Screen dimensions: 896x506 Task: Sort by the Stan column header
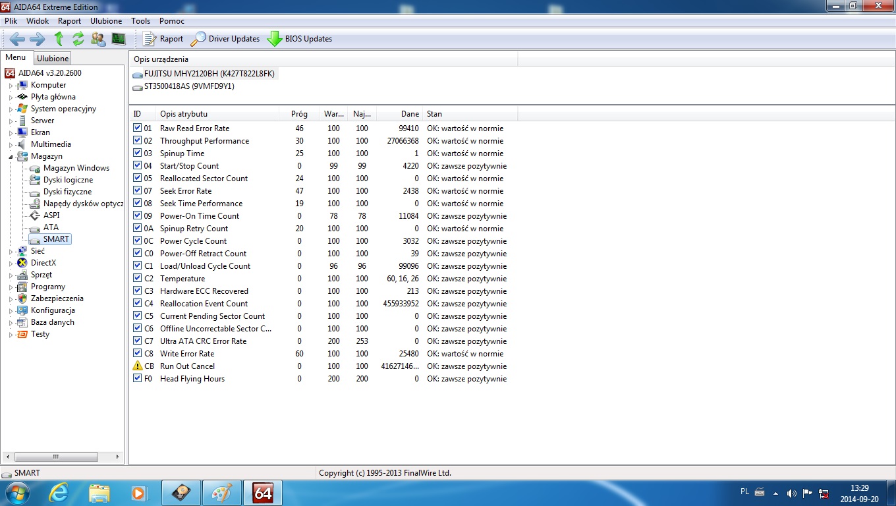coord(470,114)
